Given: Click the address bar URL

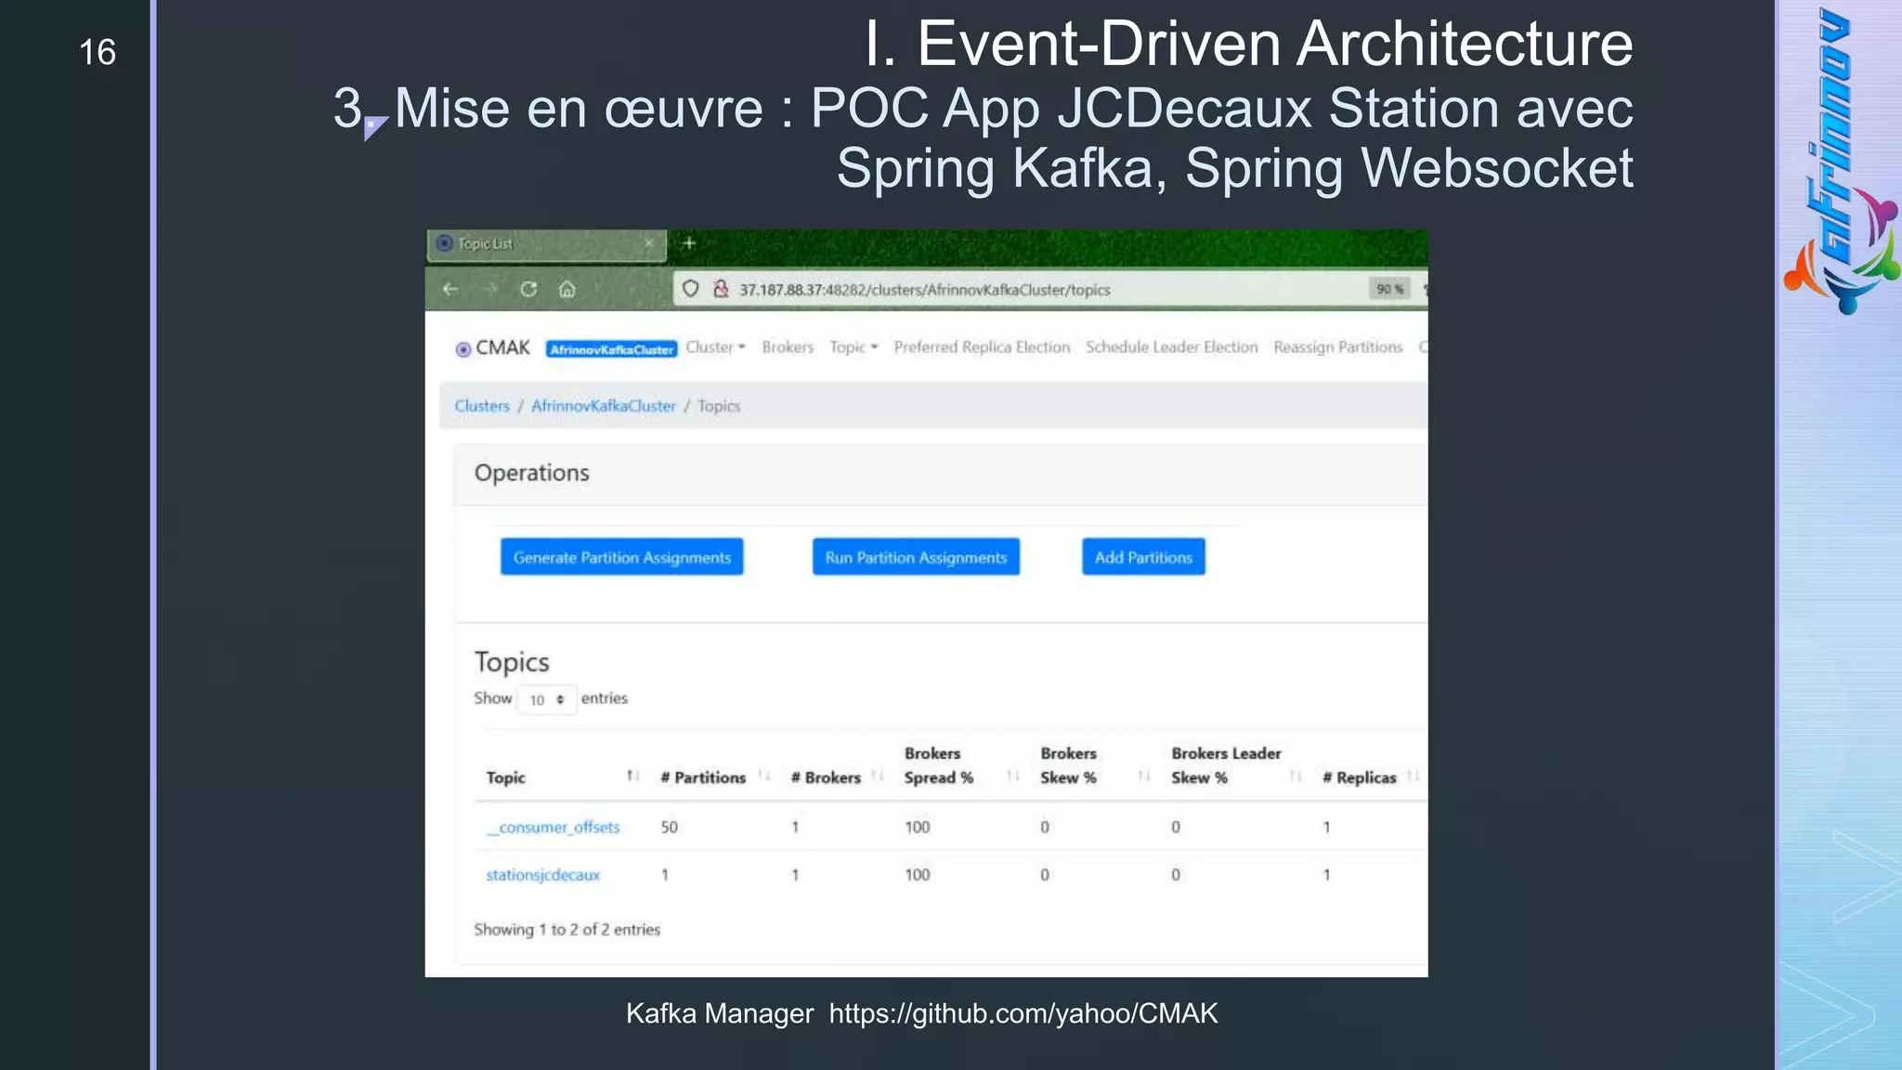Looking at the screenshot, I should [x=925, y=290].
